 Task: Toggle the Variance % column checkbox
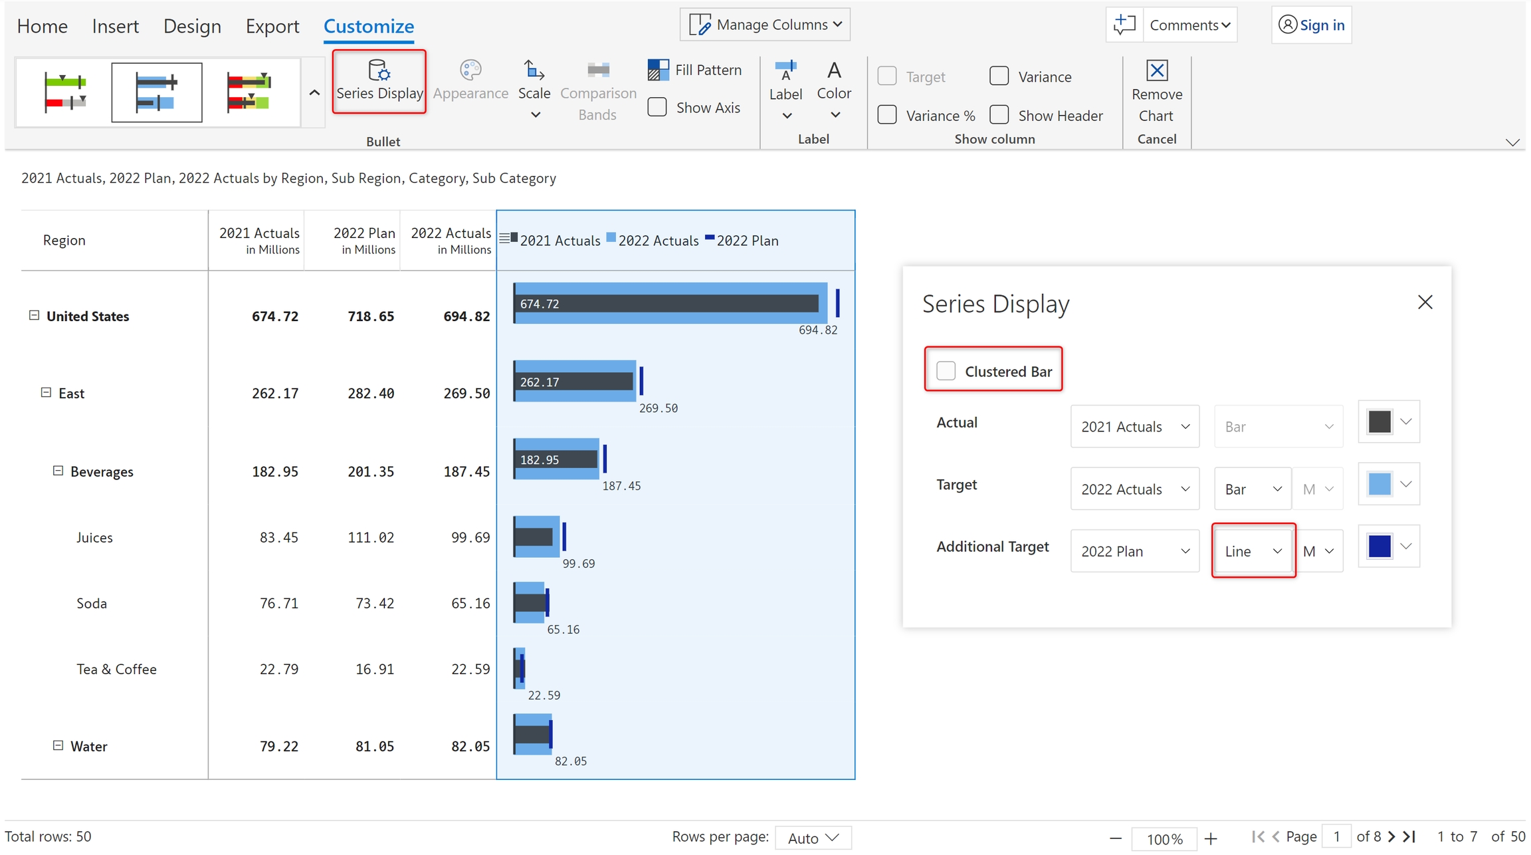[887, 115]
